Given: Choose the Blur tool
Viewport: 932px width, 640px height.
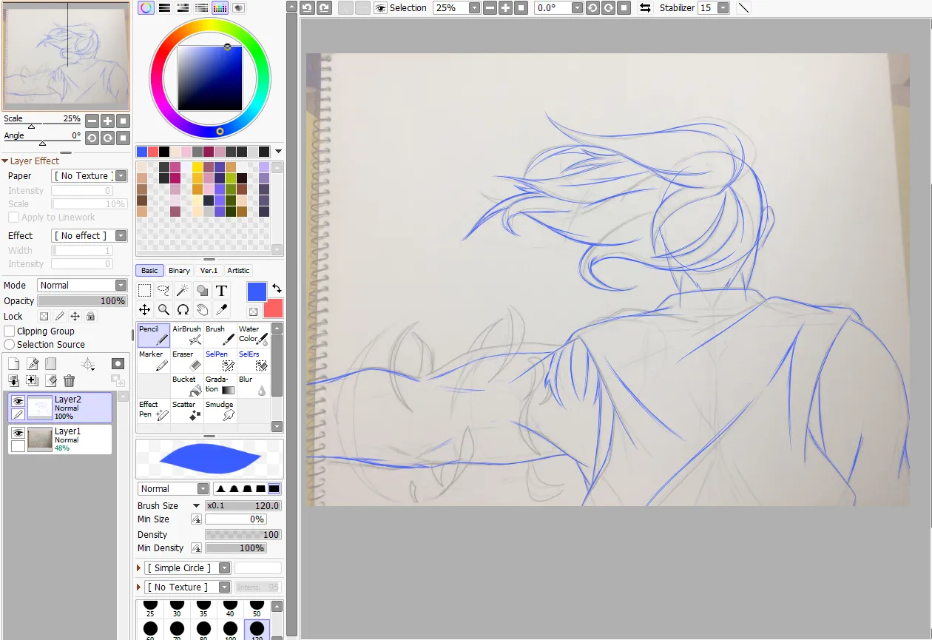Looking at the screenshot, I should [254, 385].
